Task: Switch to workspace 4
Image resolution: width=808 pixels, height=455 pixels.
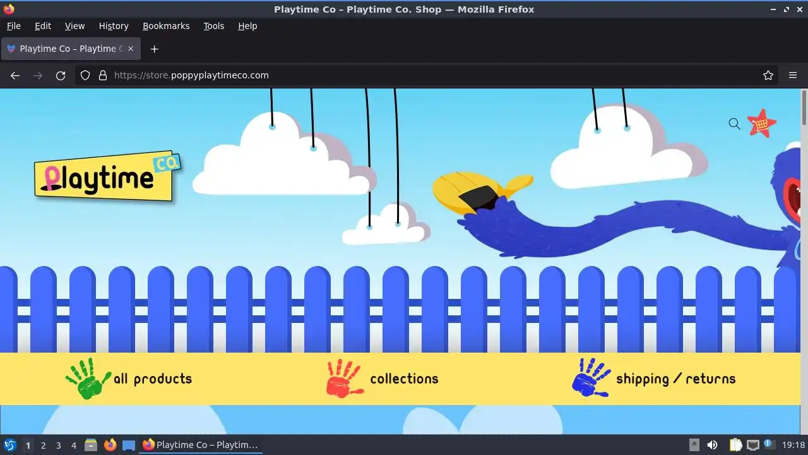Action: tap(73, 445)
